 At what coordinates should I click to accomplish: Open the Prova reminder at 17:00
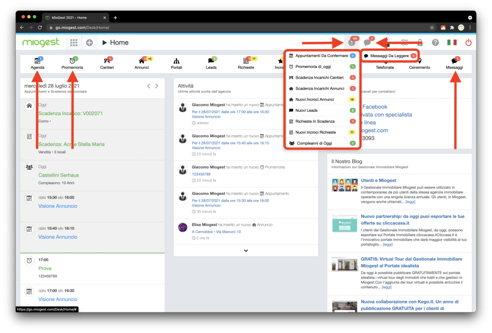pyautogui.click(x=45, y=269)
